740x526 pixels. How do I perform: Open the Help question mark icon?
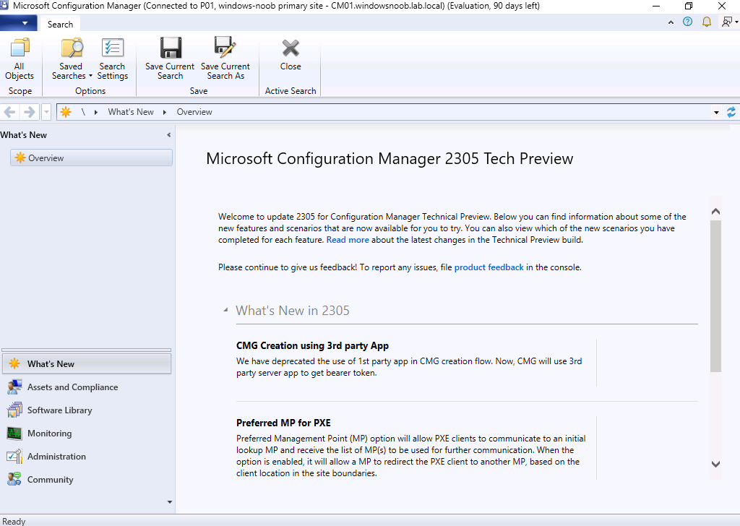click(x=688, y=22)
